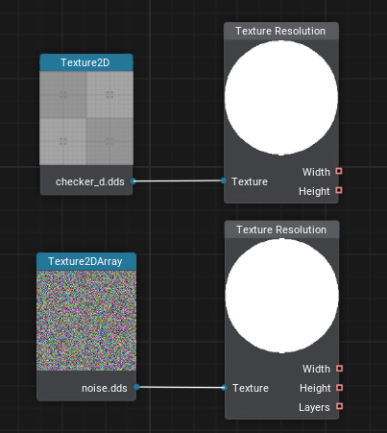
Task: Click the white preview circle in top node
Action: [x=281, y=98]
